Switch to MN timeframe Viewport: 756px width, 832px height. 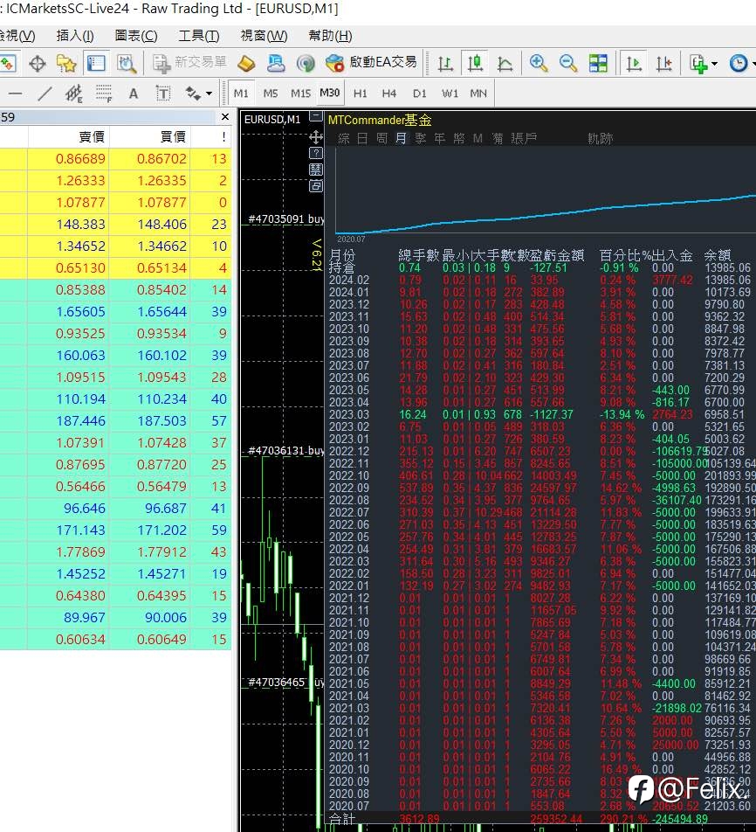click(478, 94)
